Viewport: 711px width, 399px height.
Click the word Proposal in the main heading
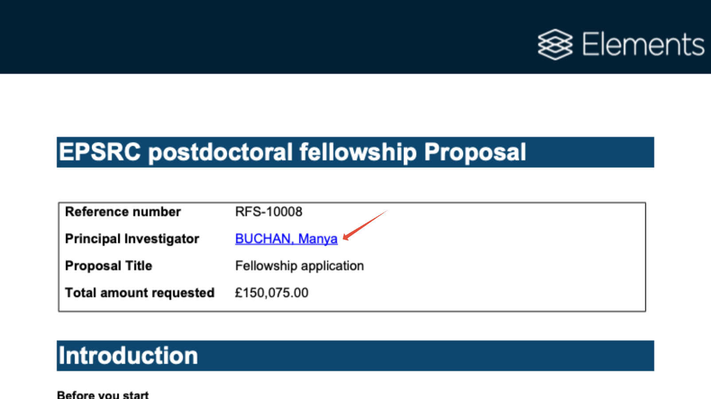tap(475, 152)
